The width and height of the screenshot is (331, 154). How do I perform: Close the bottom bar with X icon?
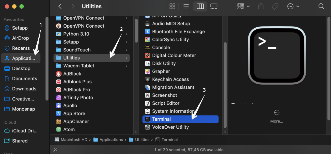click(x=55, y=150)
